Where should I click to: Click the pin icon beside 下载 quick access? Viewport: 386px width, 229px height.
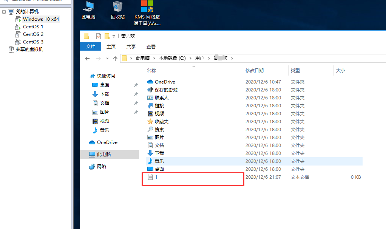[136, 94]
